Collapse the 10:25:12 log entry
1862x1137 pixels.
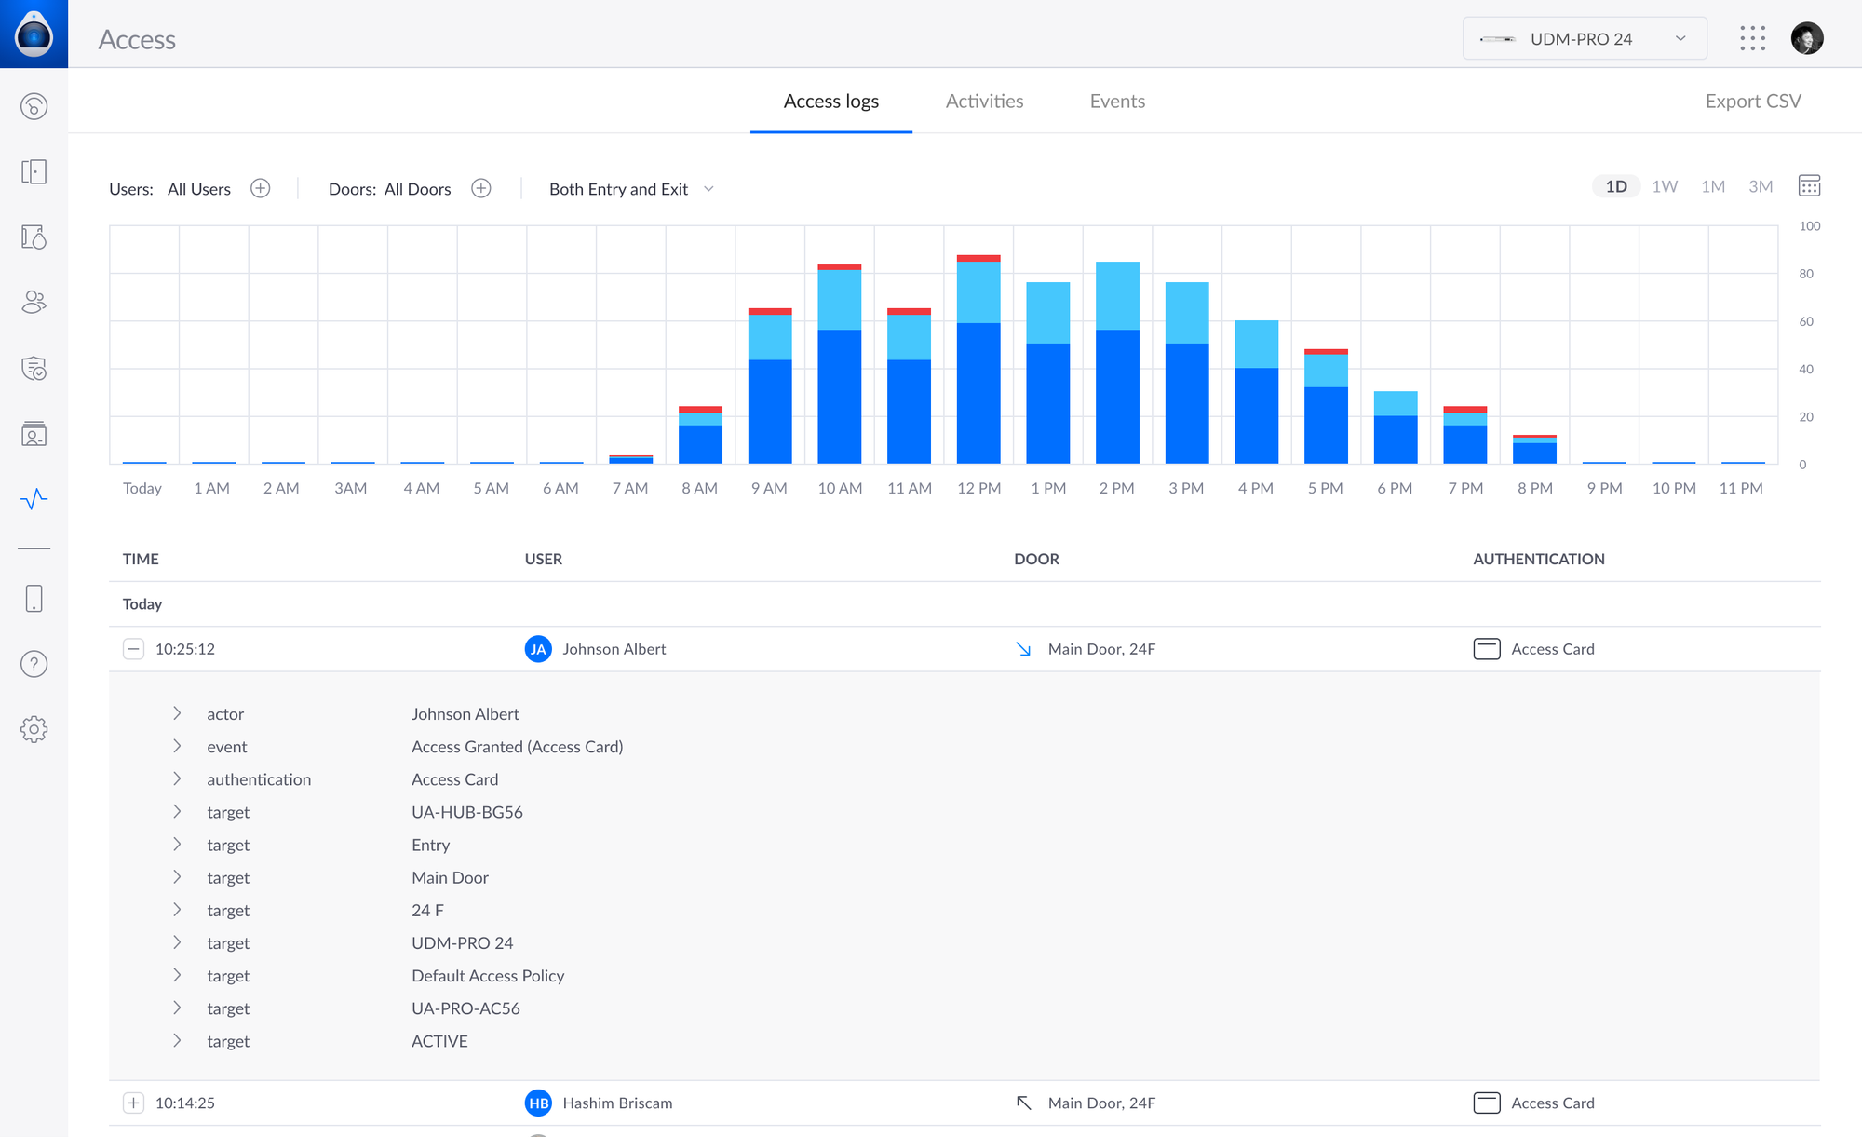133,649
